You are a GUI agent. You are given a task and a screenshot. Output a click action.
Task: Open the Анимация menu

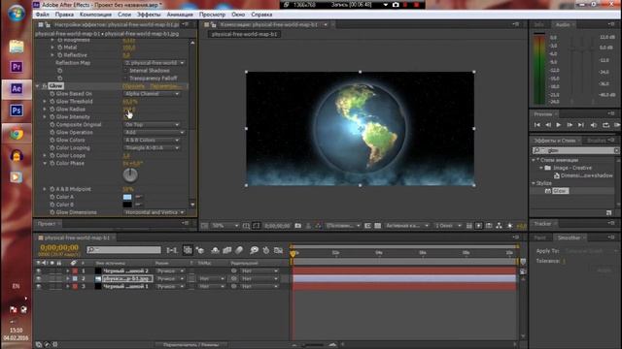coord(180,15)
